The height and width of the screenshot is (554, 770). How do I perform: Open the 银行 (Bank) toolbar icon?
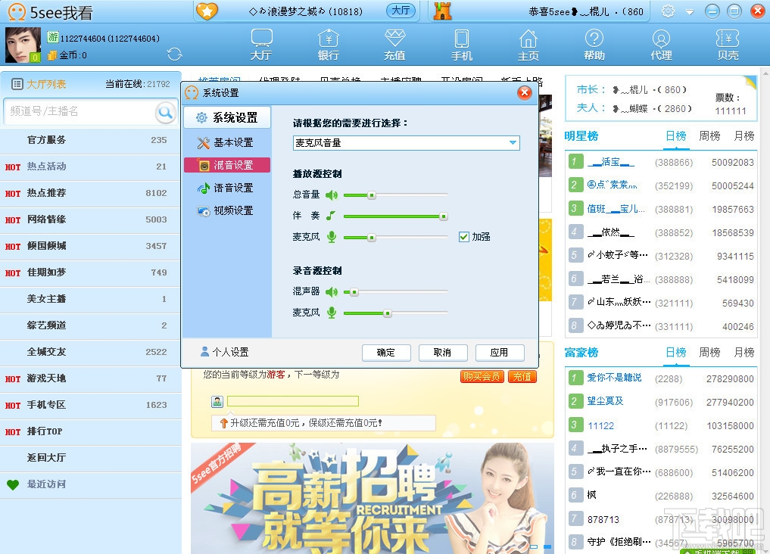[328, 44]
